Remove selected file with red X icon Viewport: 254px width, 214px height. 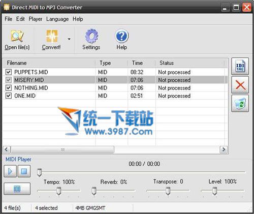click(240, 85)
